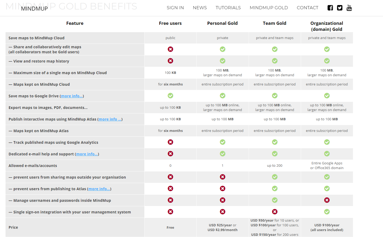Open the Twitter social icon
This screenshot has width=383, height=239.
[340, 8]
